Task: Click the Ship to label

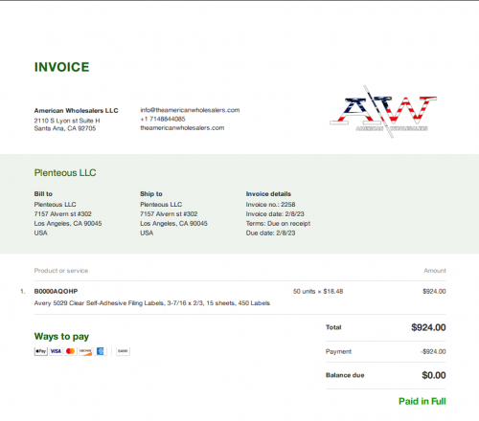Action: coord(151,194)
